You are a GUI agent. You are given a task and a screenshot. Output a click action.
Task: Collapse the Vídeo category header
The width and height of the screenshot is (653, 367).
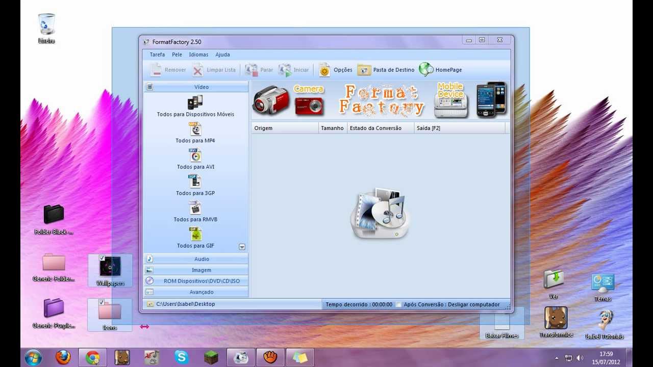[x=196, y=87]
